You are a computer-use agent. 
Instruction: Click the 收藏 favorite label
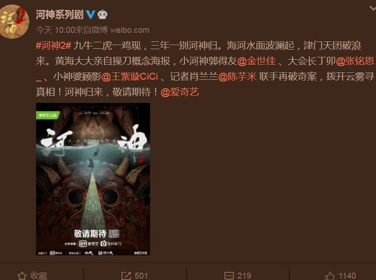point(39,276)
